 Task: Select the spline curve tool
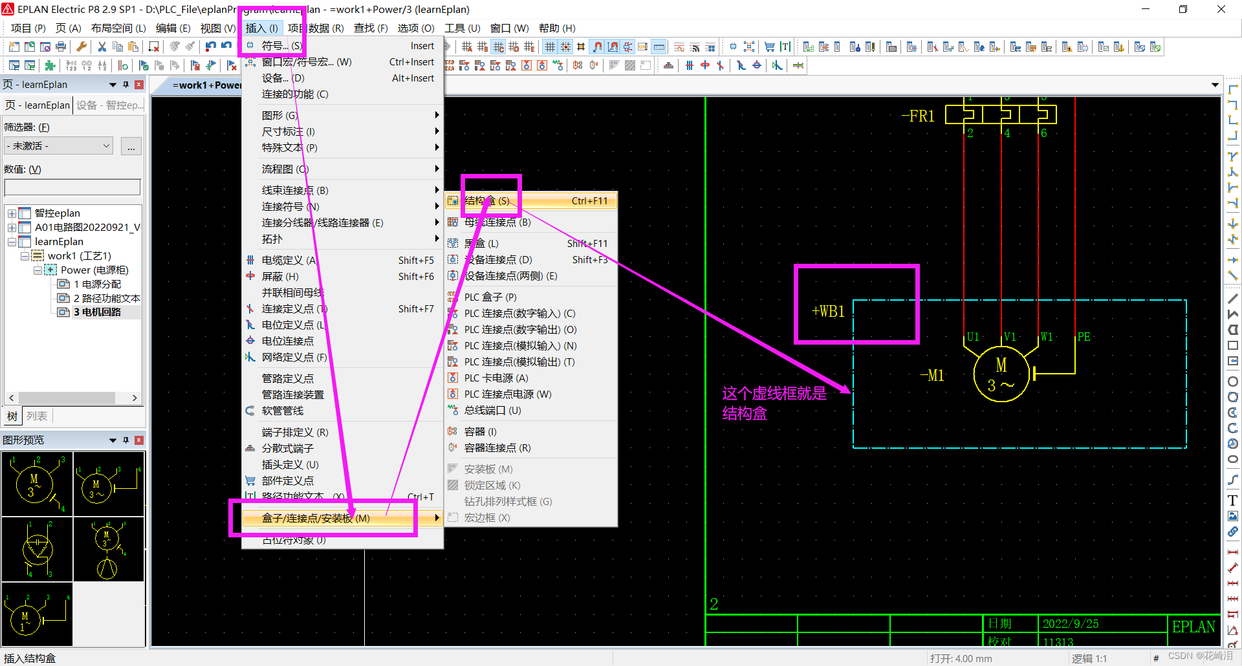coord(1233,480)
